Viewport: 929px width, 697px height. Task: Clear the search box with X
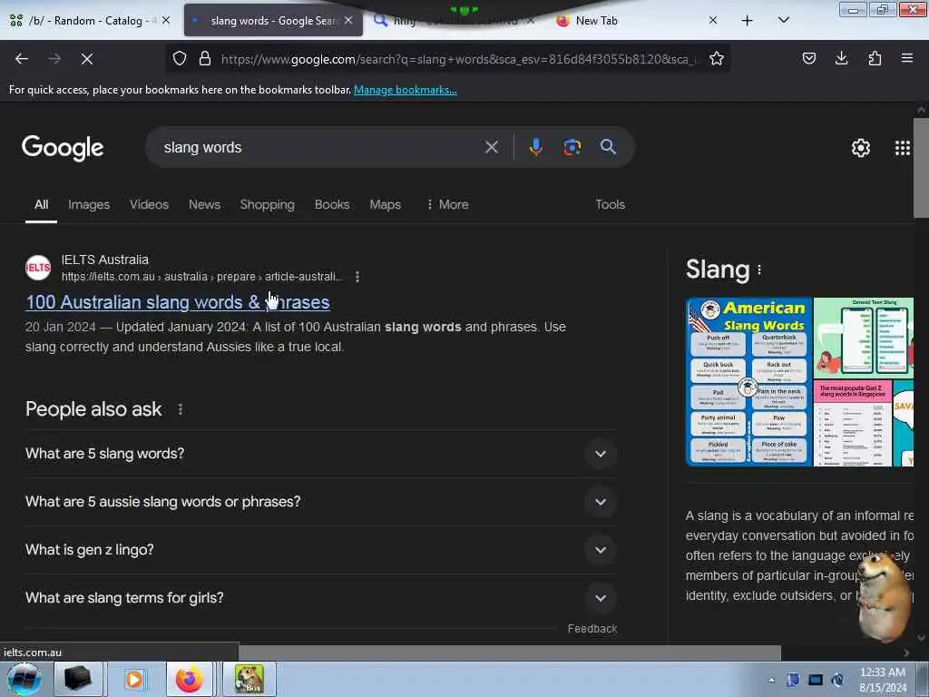pyautogui.click(x=491, y=147)
